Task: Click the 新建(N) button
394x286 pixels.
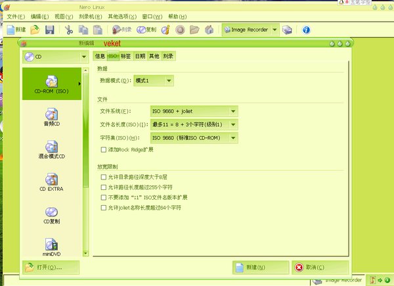Action: (261, 268)
